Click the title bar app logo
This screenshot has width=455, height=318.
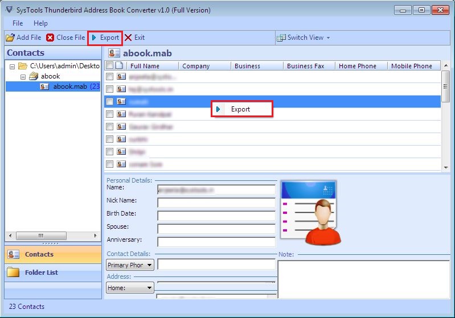[x=9, y=10]
